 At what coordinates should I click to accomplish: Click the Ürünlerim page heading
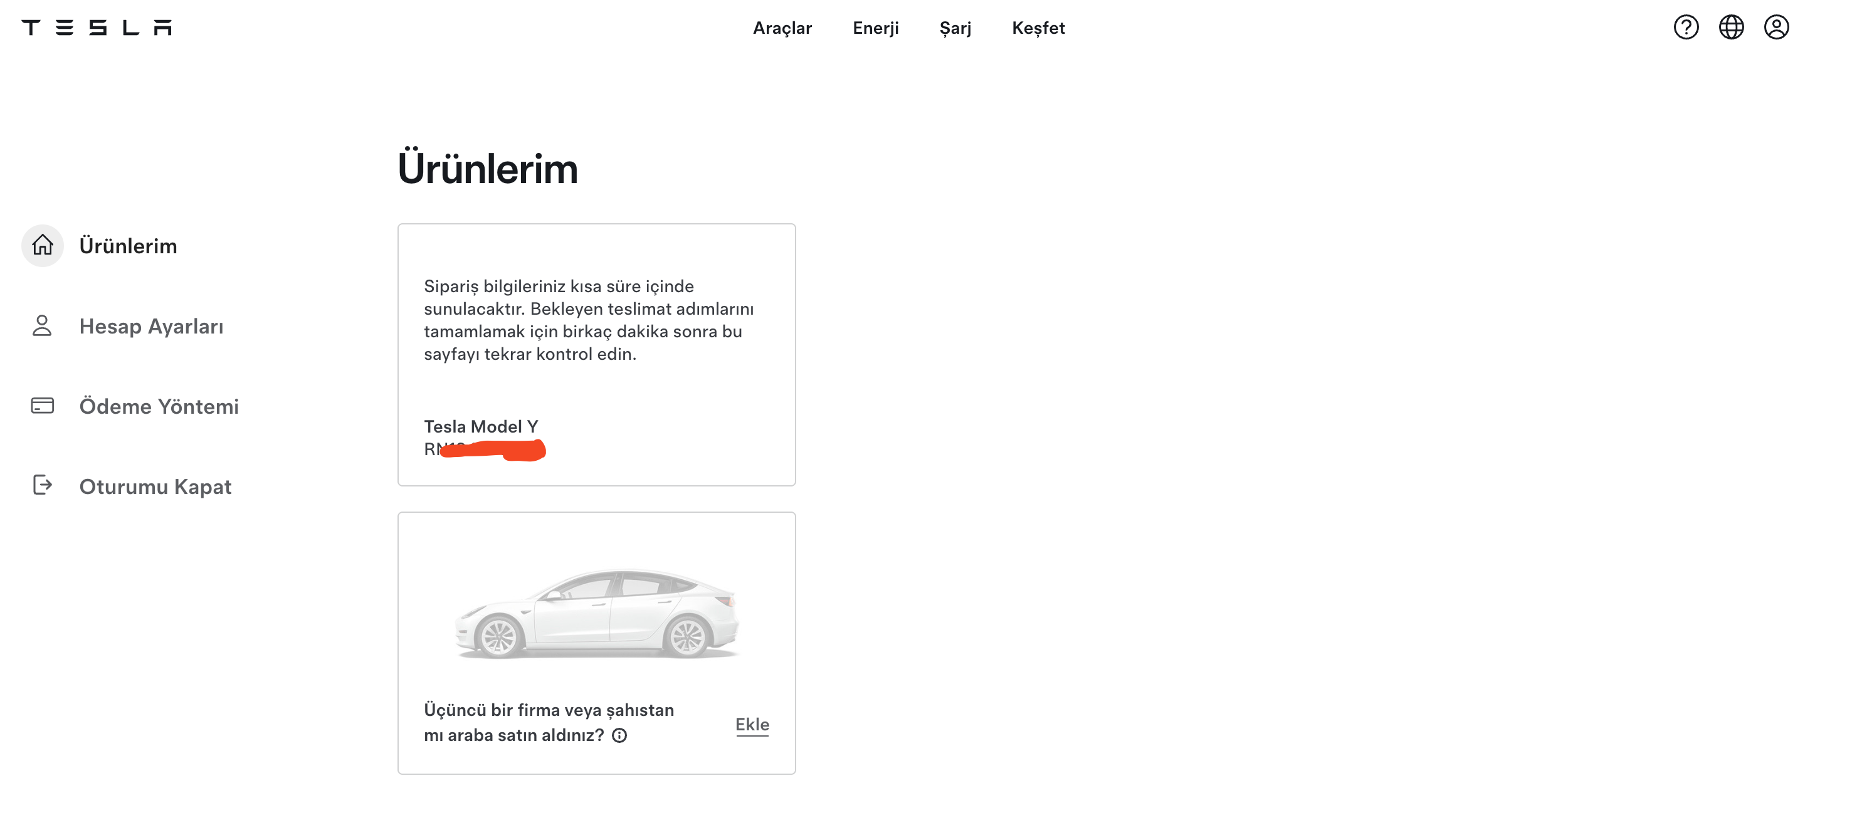click(487, 169)
